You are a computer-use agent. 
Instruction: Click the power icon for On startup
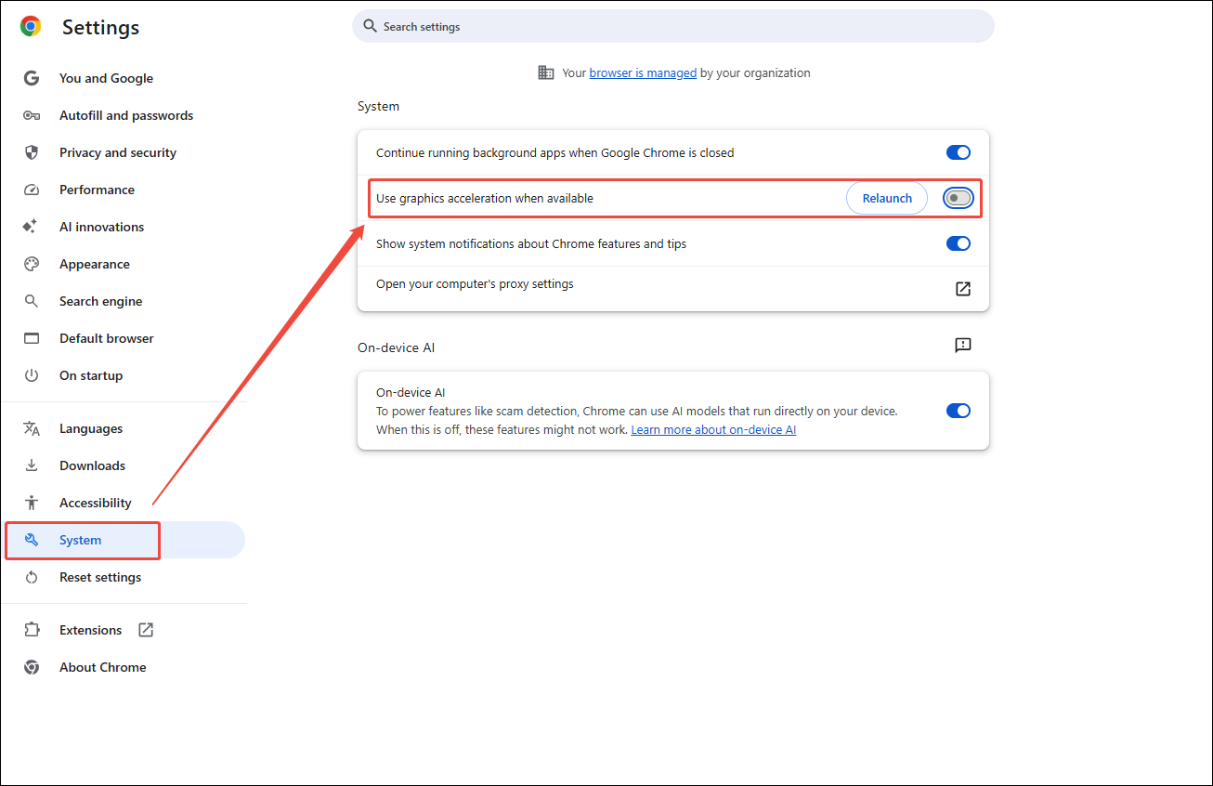click(x=32, y=375)
